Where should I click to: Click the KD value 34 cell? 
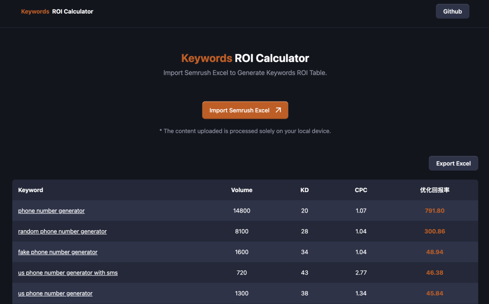304,252
